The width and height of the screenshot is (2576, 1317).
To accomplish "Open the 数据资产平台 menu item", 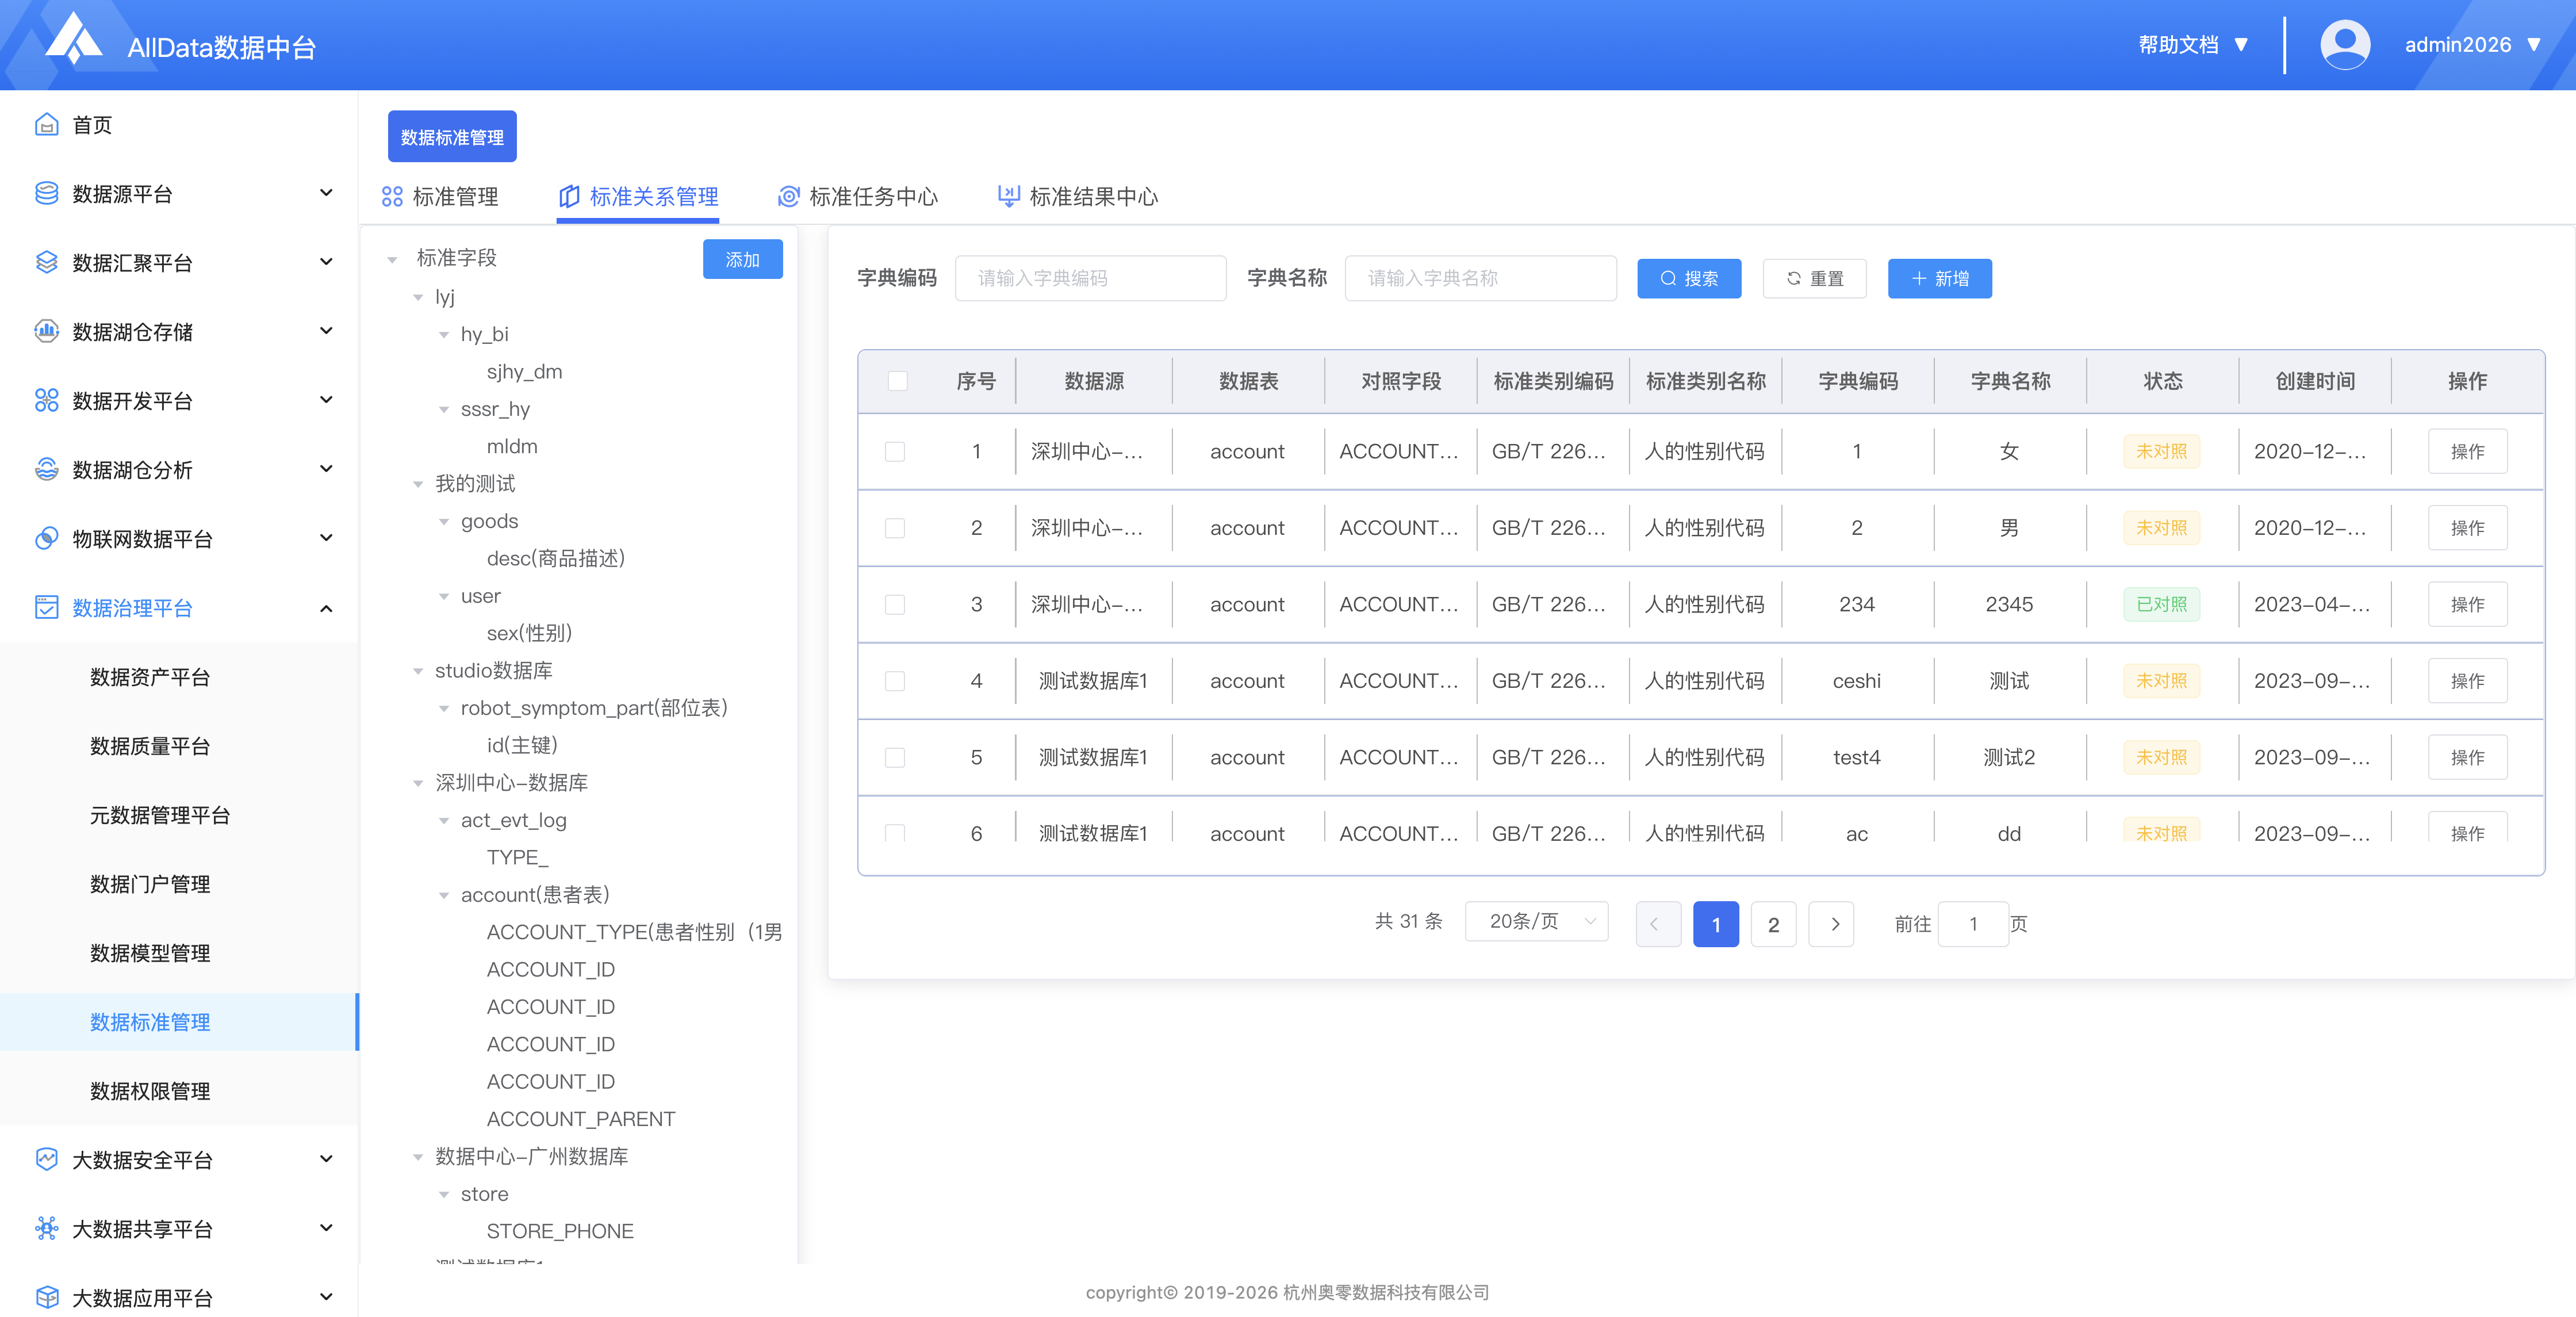I will (150, 677).
